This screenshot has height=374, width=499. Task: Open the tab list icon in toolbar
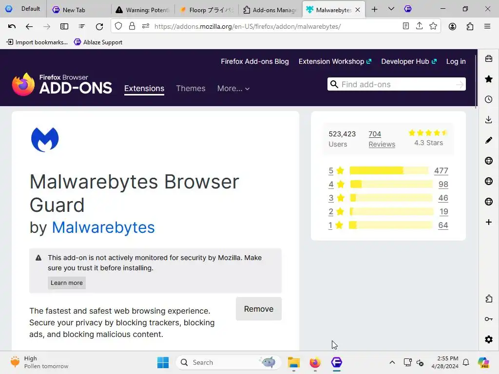click(82, 26)
